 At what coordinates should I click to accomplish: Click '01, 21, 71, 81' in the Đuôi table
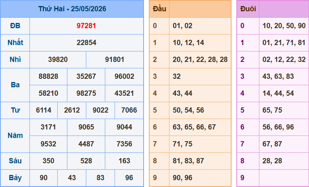(x=284, y=43)
